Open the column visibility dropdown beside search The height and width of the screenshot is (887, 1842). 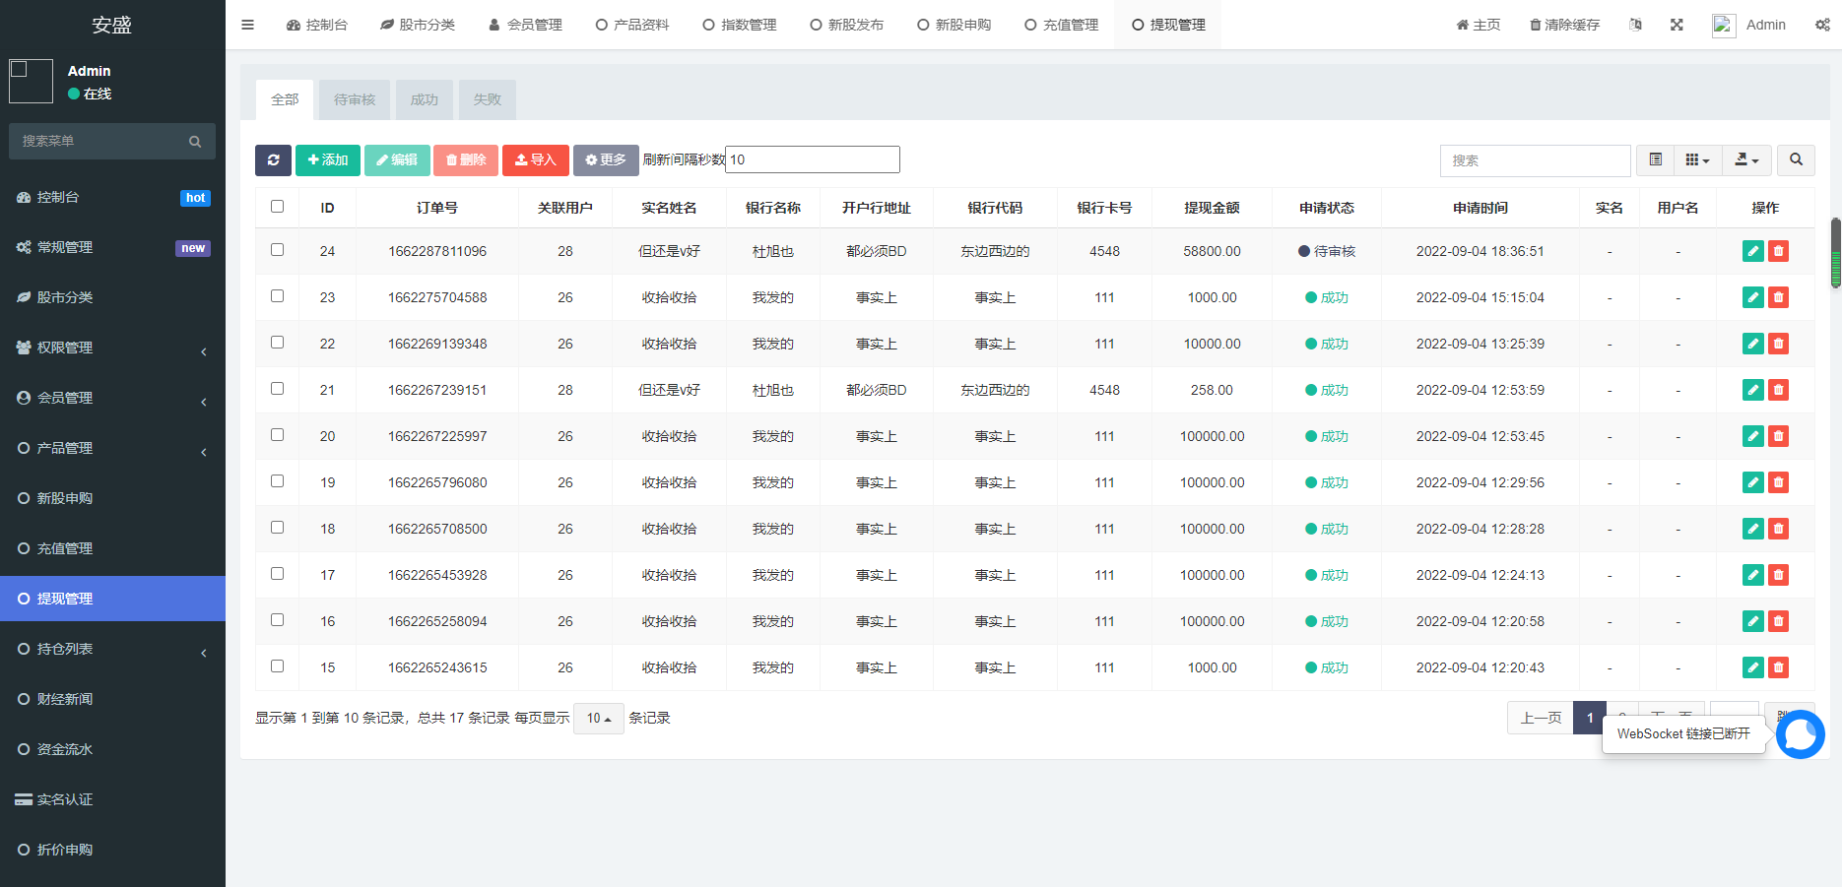(x=1696, y=159)
